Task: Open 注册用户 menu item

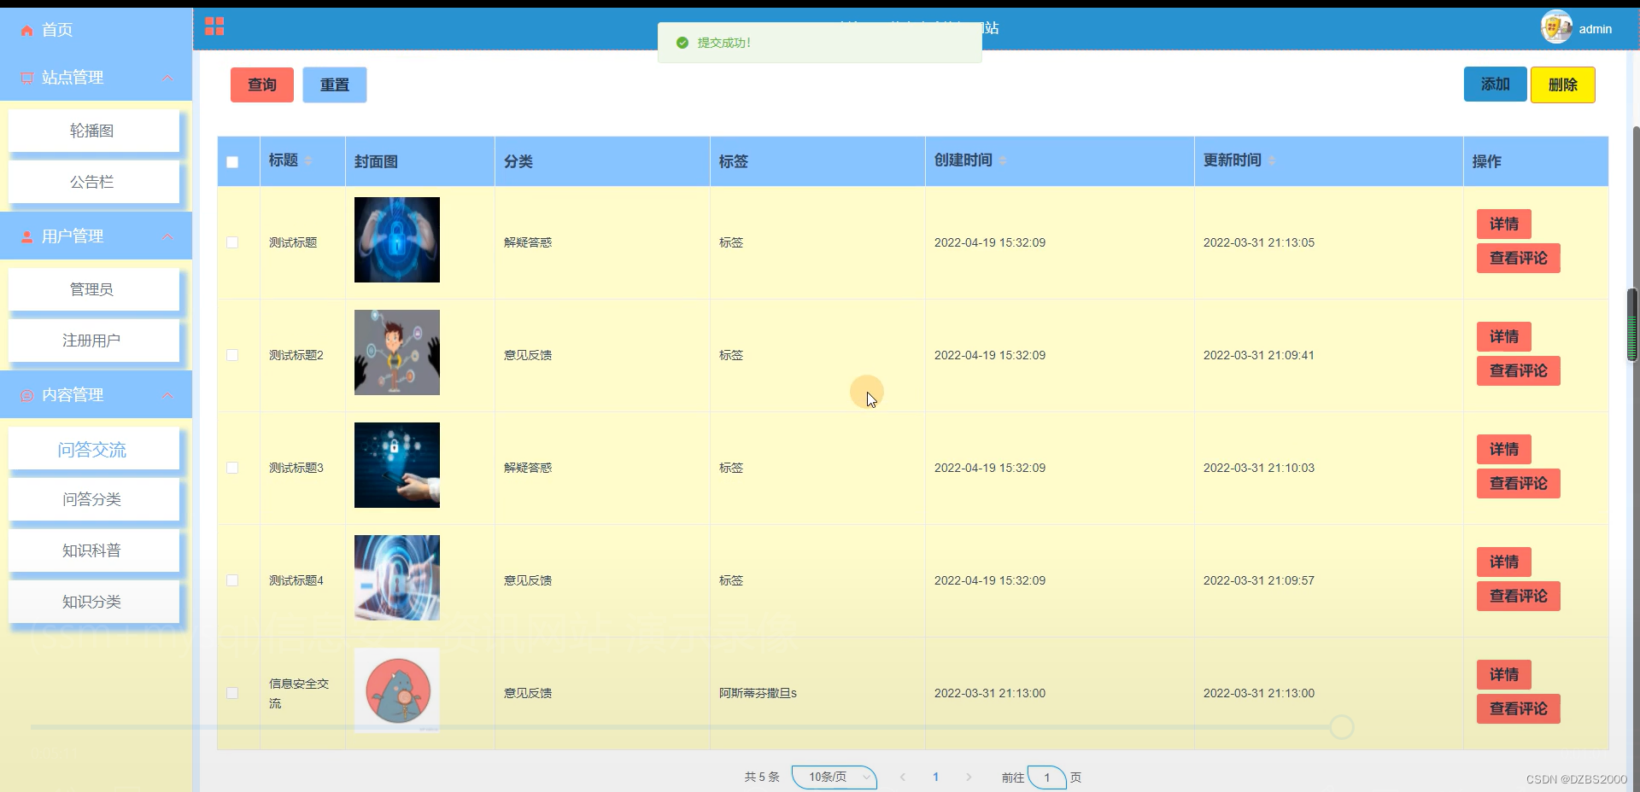Action: tap(94, 341)
